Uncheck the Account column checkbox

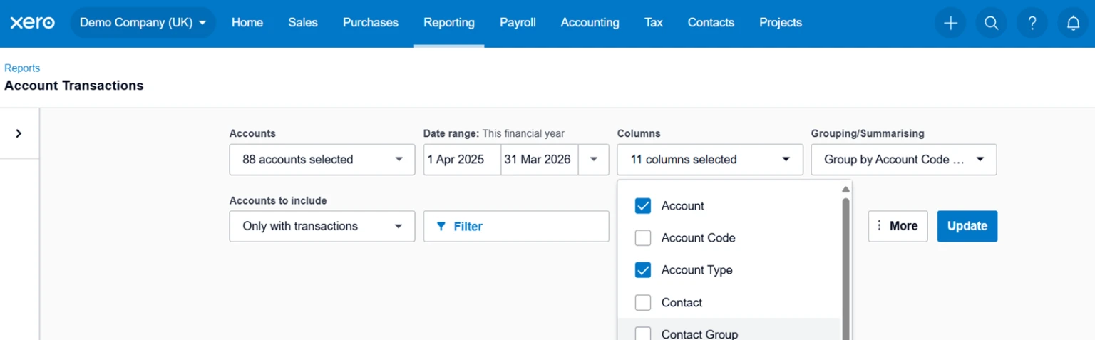(643, 206)
